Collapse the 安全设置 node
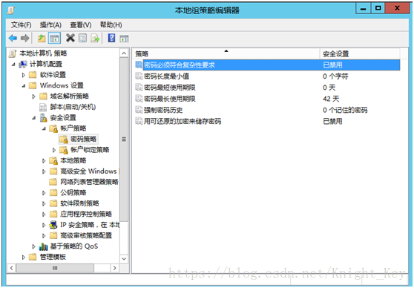The width and height of the screenshot is (414, 288). pos(34,118)
